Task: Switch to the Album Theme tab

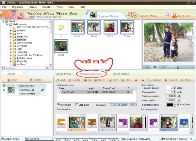Action: coord(121,74)
